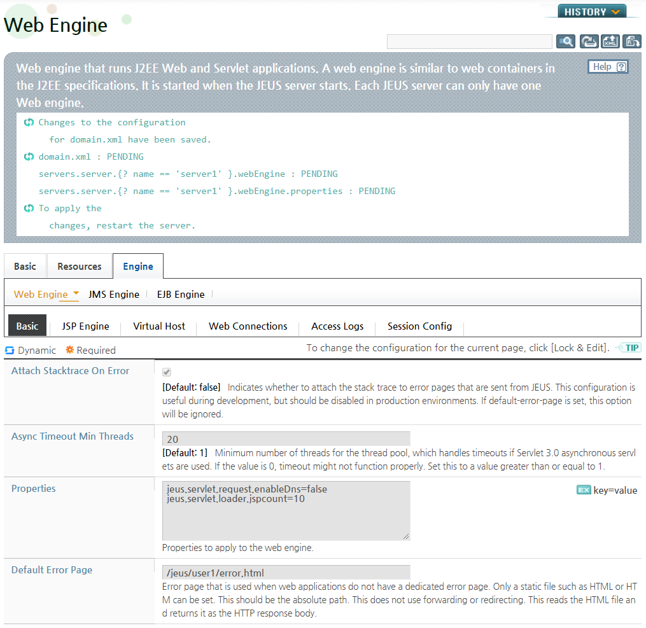Click the search magnifier icon button
The image size is (646, 628).
[566, 41]
